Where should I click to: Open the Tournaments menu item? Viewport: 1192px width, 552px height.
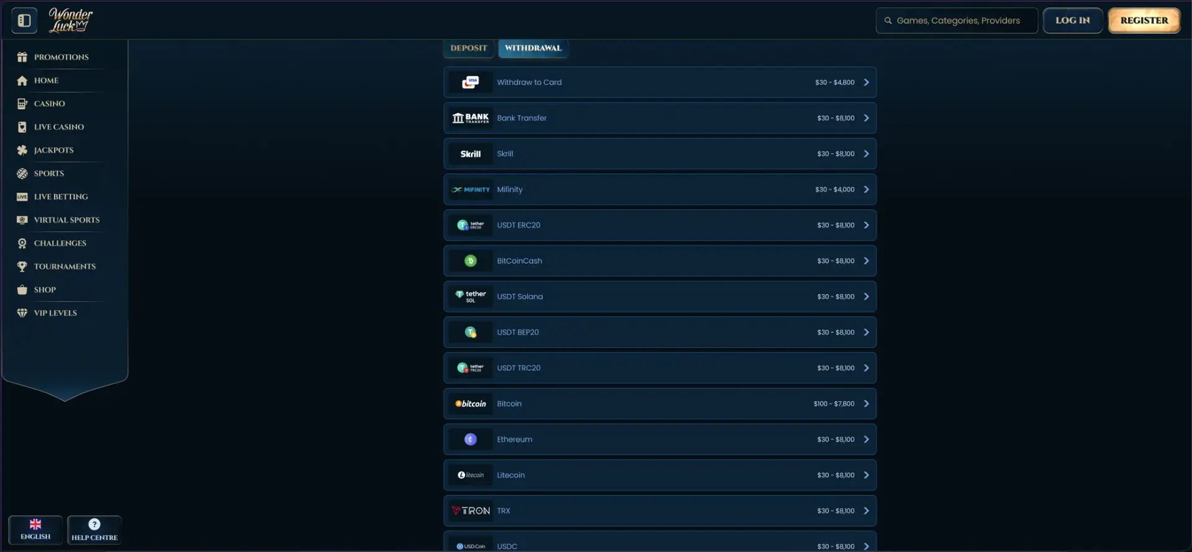pyautogui.click(x=65, y=267)
